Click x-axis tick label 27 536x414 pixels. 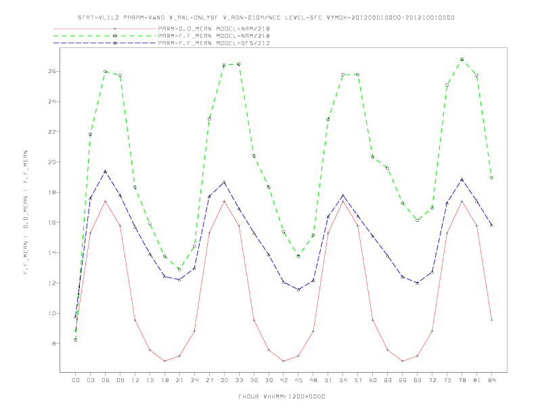click(209, 380)
